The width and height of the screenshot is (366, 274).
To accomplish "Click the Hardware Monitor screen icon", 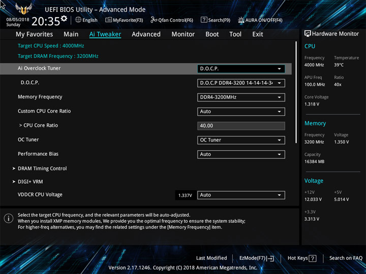I will point(308,34).
